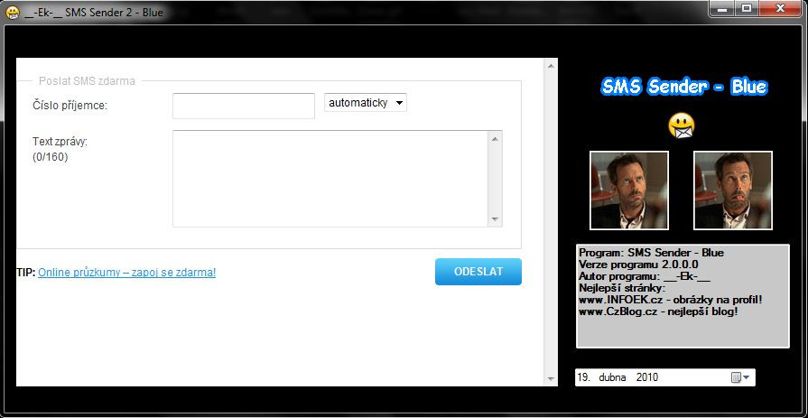Click the month 'dubna' in date field
The width and height of the screenshot is (808, 418).
point(612,377)
